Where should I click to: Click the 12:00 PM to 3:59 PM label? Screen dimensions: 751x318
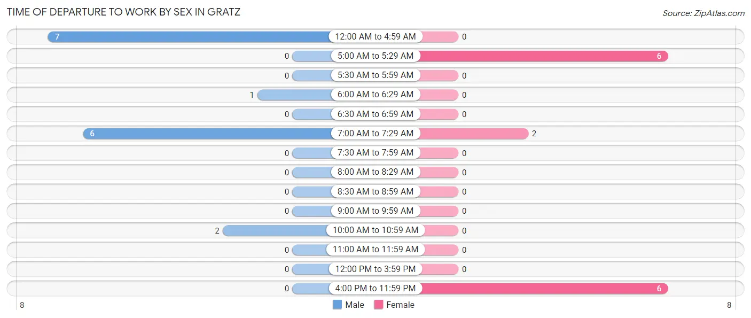click(375, 269)
